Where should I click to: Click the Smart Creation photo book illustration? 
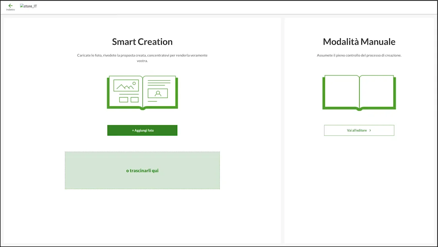click(x=142, y=93)
